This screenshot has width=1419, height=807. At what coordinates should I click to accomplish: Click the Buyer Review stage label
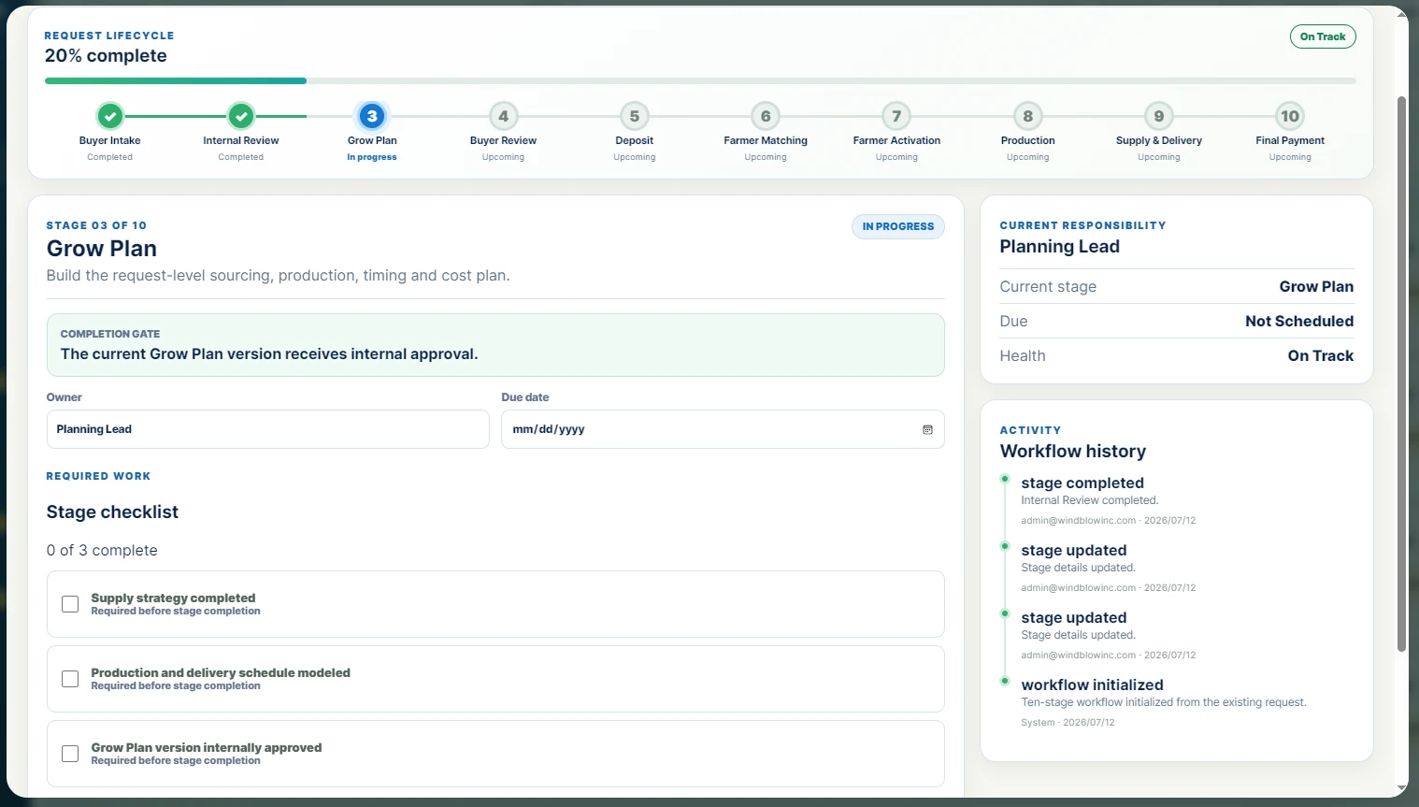tap(503, 140)
